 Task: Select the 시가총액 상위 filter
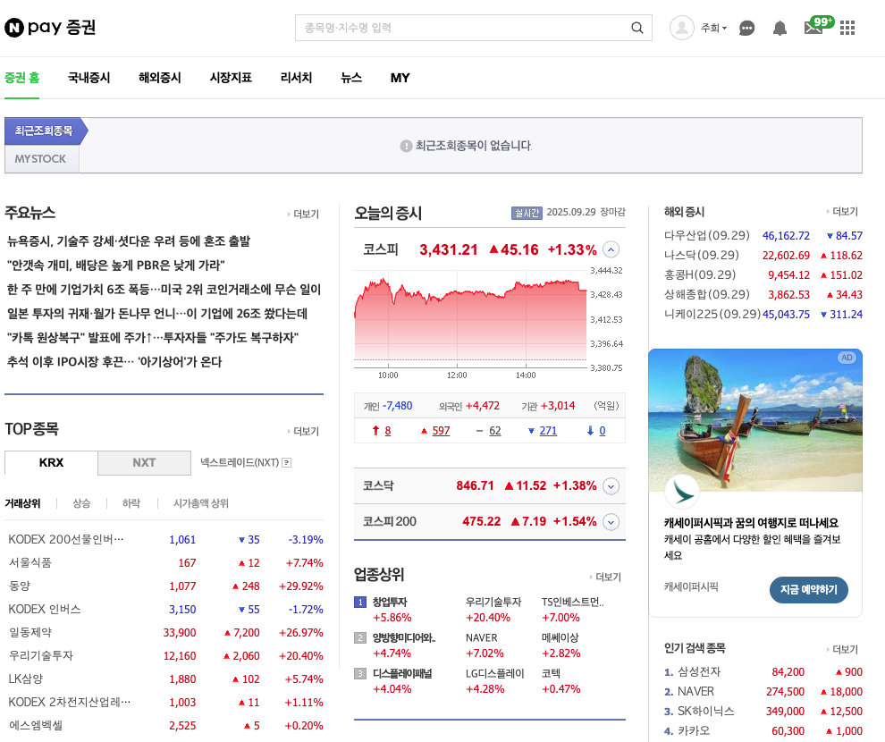click(x=201, y=503)
